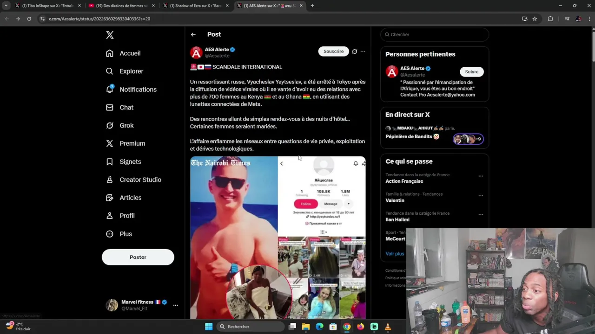This screenshot has height=334, width=595.
Task: Open a new browser tab
Action: tap(312, 6)
